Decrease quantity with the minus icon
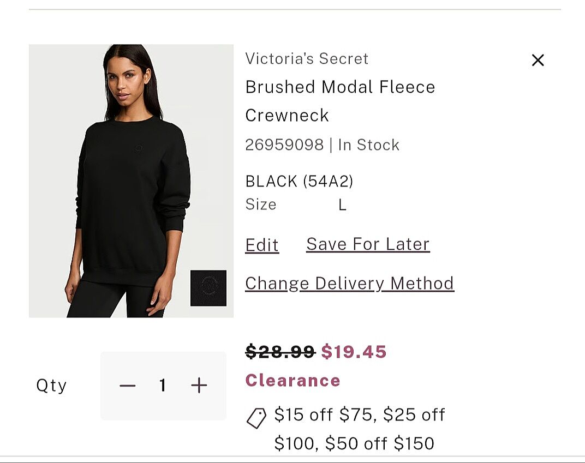The width and height of the screenshot is (585, 463). 127,386
